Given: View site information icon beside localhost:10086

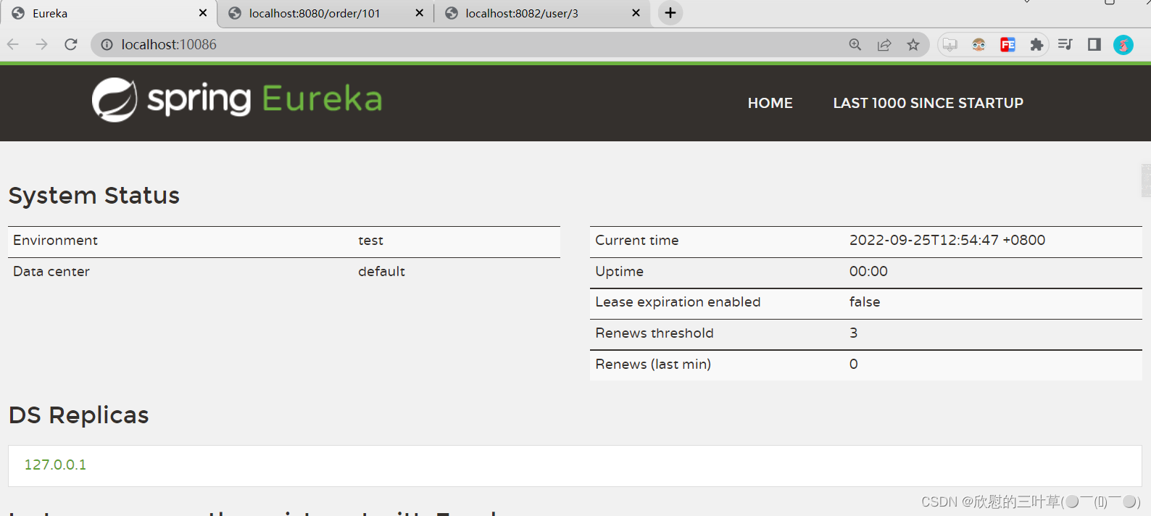Looking at the screenshot, I should point(107,44).
